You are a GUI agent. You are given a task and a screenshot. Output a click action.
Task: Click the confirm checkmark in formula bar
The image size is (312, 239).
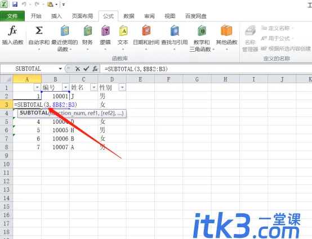point(86,69)
